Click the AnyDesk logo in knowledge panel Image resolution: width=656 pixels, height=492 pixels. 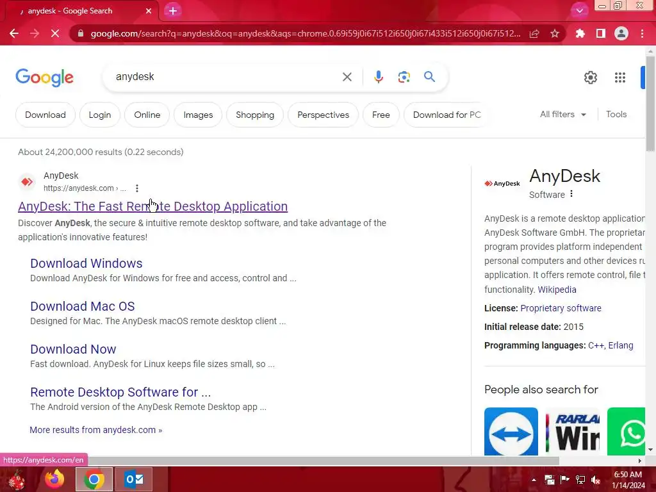click(x=502, y=183)
